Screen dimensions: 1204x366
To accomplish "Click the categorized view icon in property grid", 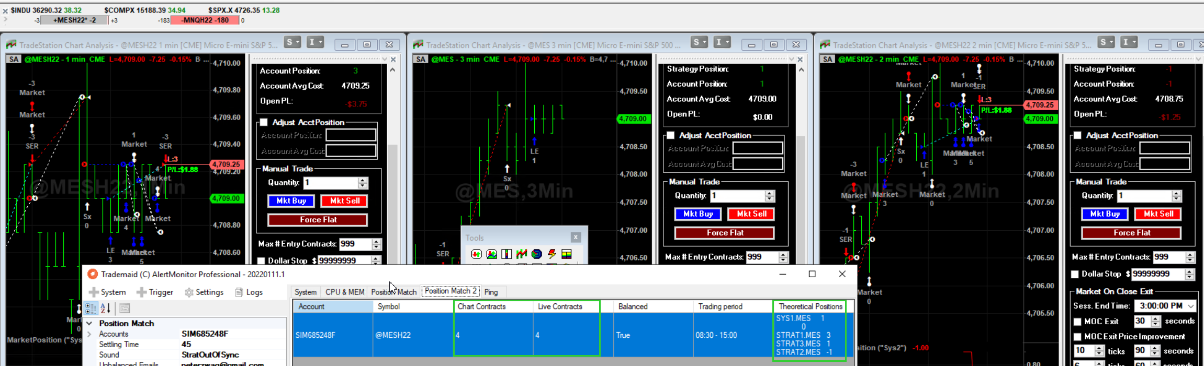I will [x=91, y=309].
